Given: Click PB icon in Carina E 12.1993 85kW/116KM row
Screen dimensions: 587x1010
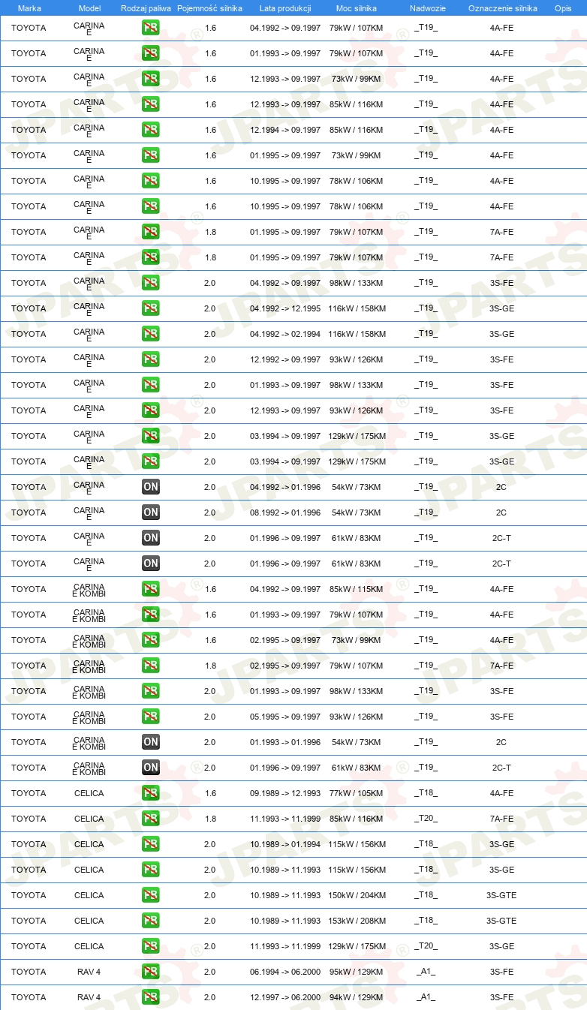Looking at the screenshot, I should tap(150, 104).
